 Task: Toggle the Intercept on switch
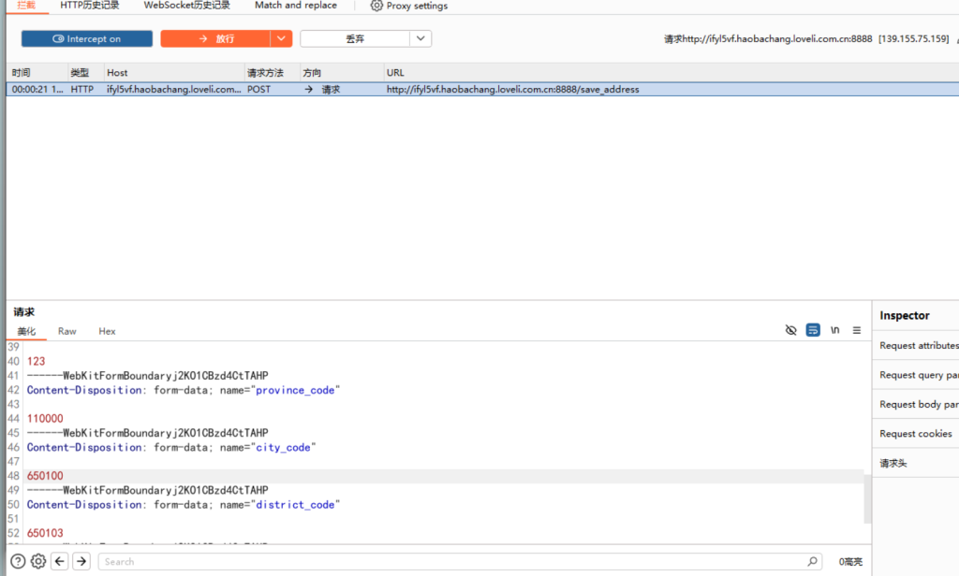[x=87, y=39]
